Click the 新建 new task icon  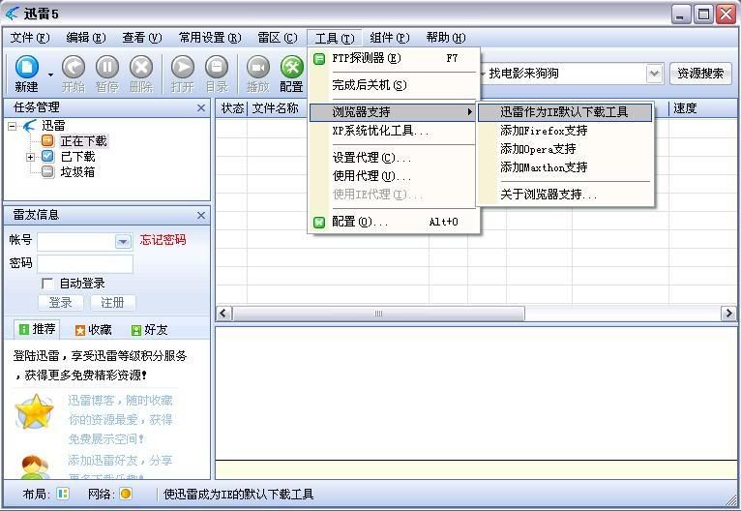27,67
